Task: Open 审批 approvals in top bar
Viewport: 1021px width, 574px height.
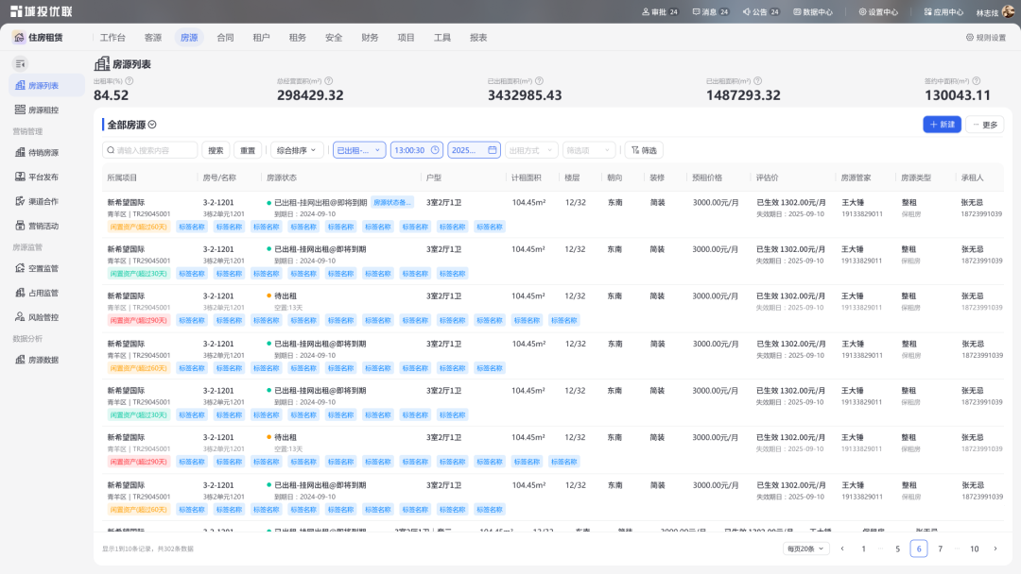Action: click(x=660, y=12)
